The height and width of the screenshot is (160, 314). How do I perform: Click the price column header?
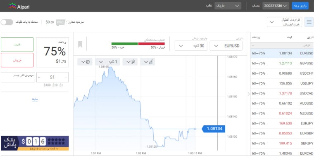coord(290,38)
